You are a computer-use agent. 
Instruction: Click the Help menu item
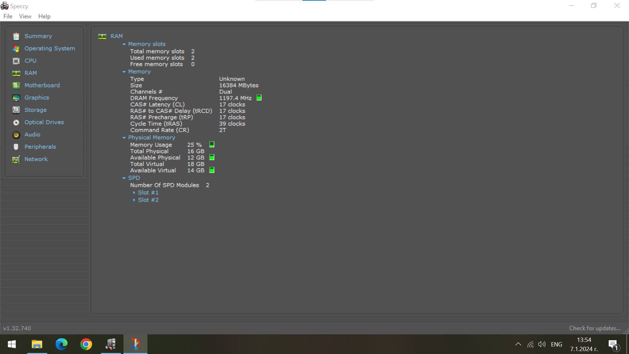pos(44,16)
